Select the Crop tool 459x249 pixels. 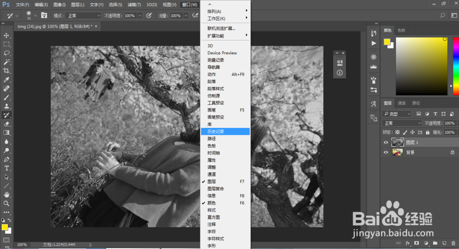click(6, 71)
